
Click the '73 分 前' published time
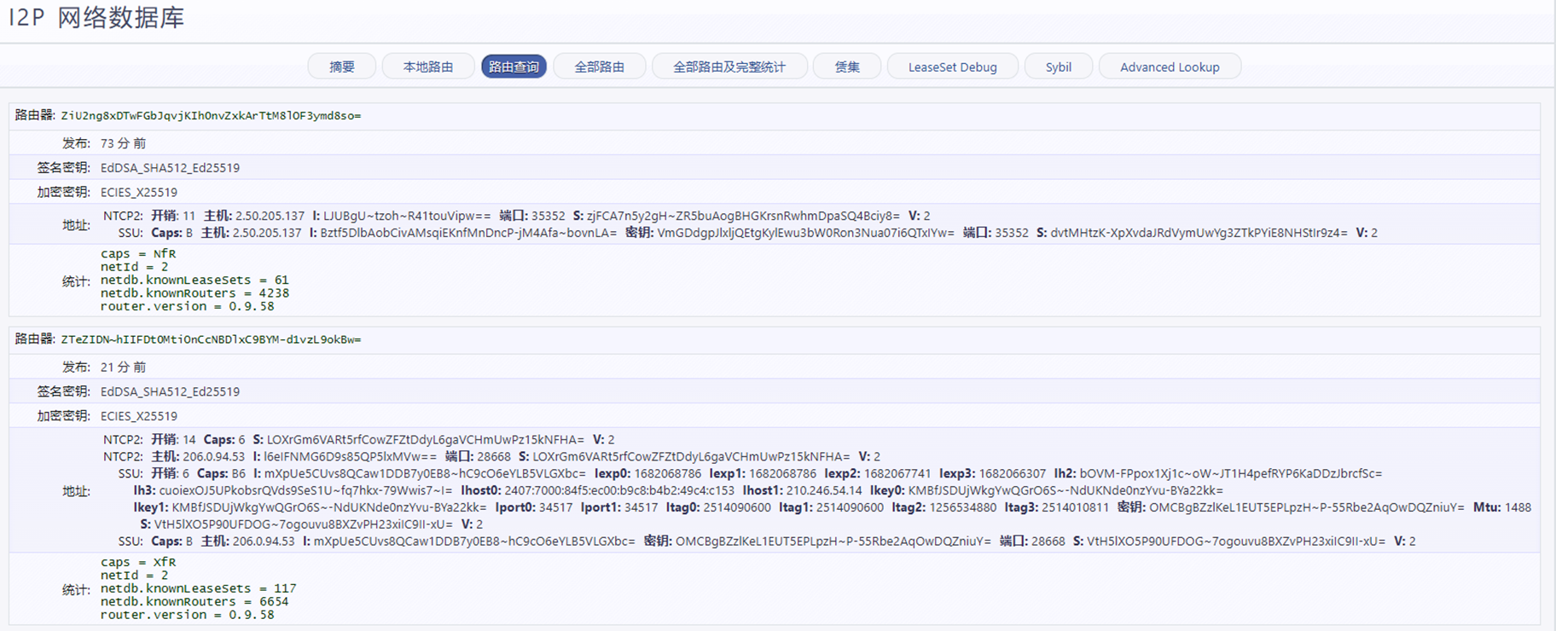[x=123, y=143]
